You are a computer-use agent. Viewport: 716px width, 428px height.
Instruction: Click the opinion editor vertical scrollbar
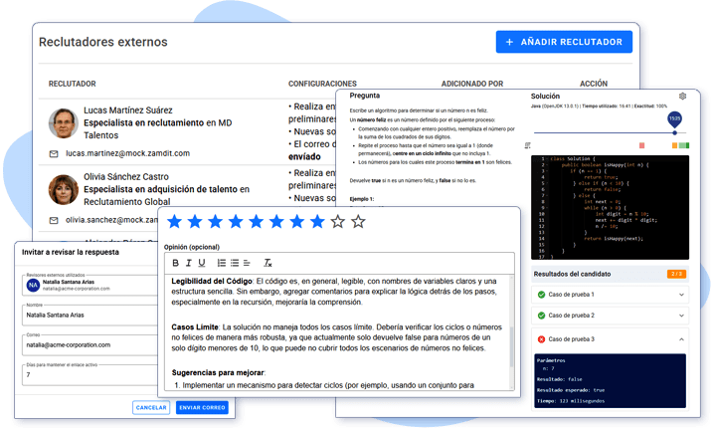coord(511,346)
